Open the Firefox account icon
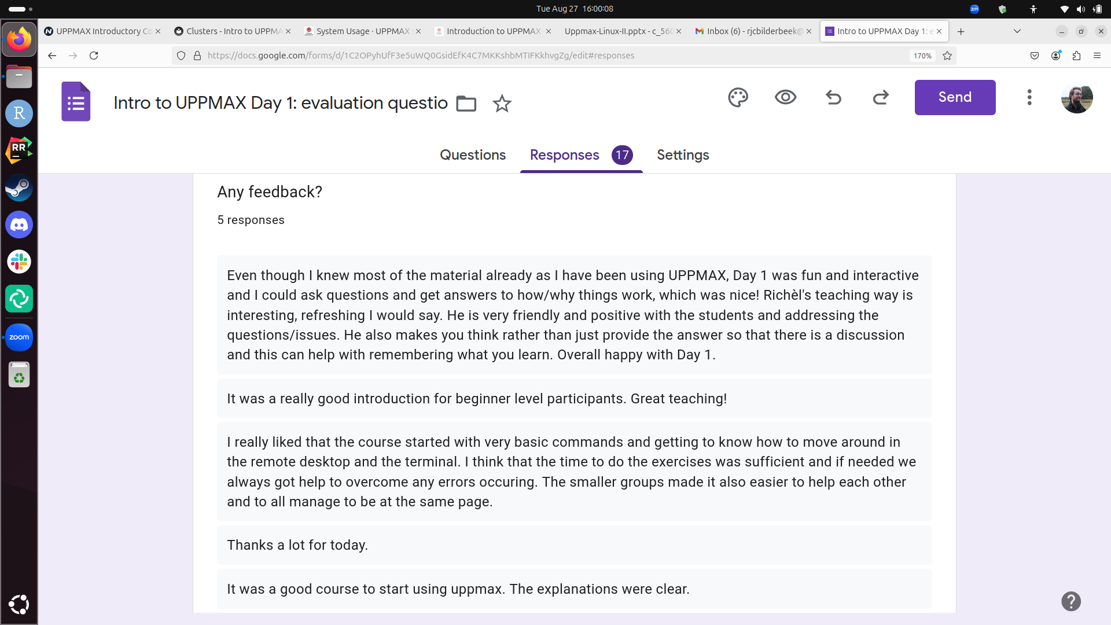 click(1055, 56)
